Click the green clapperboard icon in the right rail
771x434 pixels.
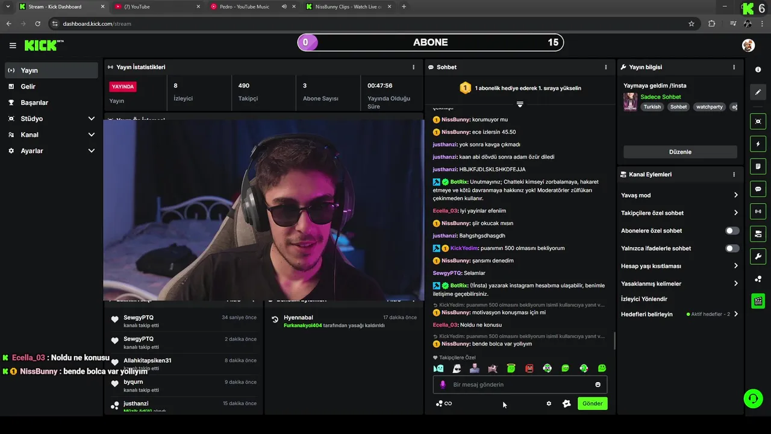click(758, 300)
